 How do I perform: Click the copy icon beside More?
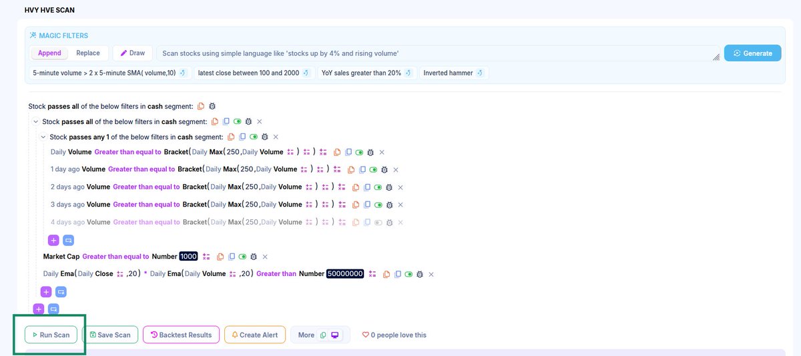tap(323, 335)
